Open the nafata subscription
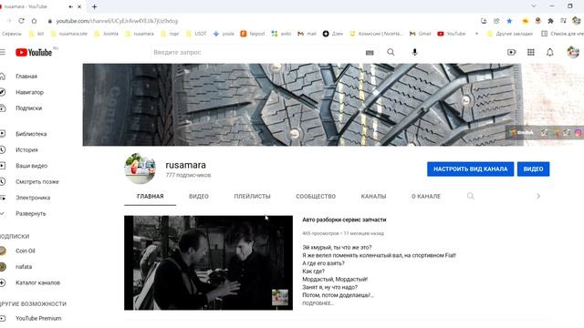 tap(24, 267)
